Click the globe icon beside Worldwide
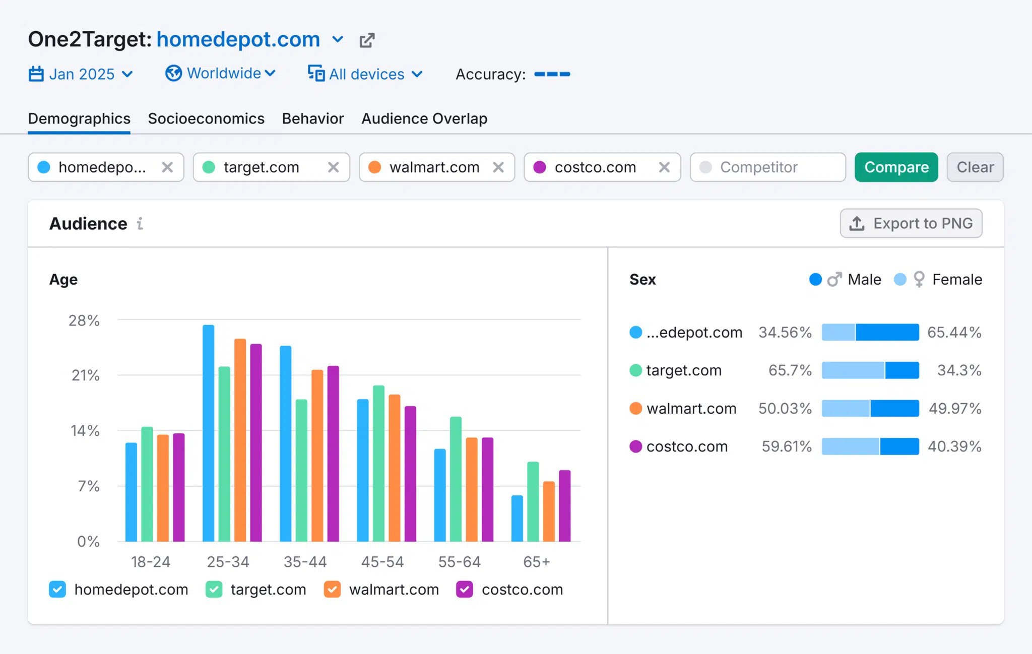 [173, 74]
